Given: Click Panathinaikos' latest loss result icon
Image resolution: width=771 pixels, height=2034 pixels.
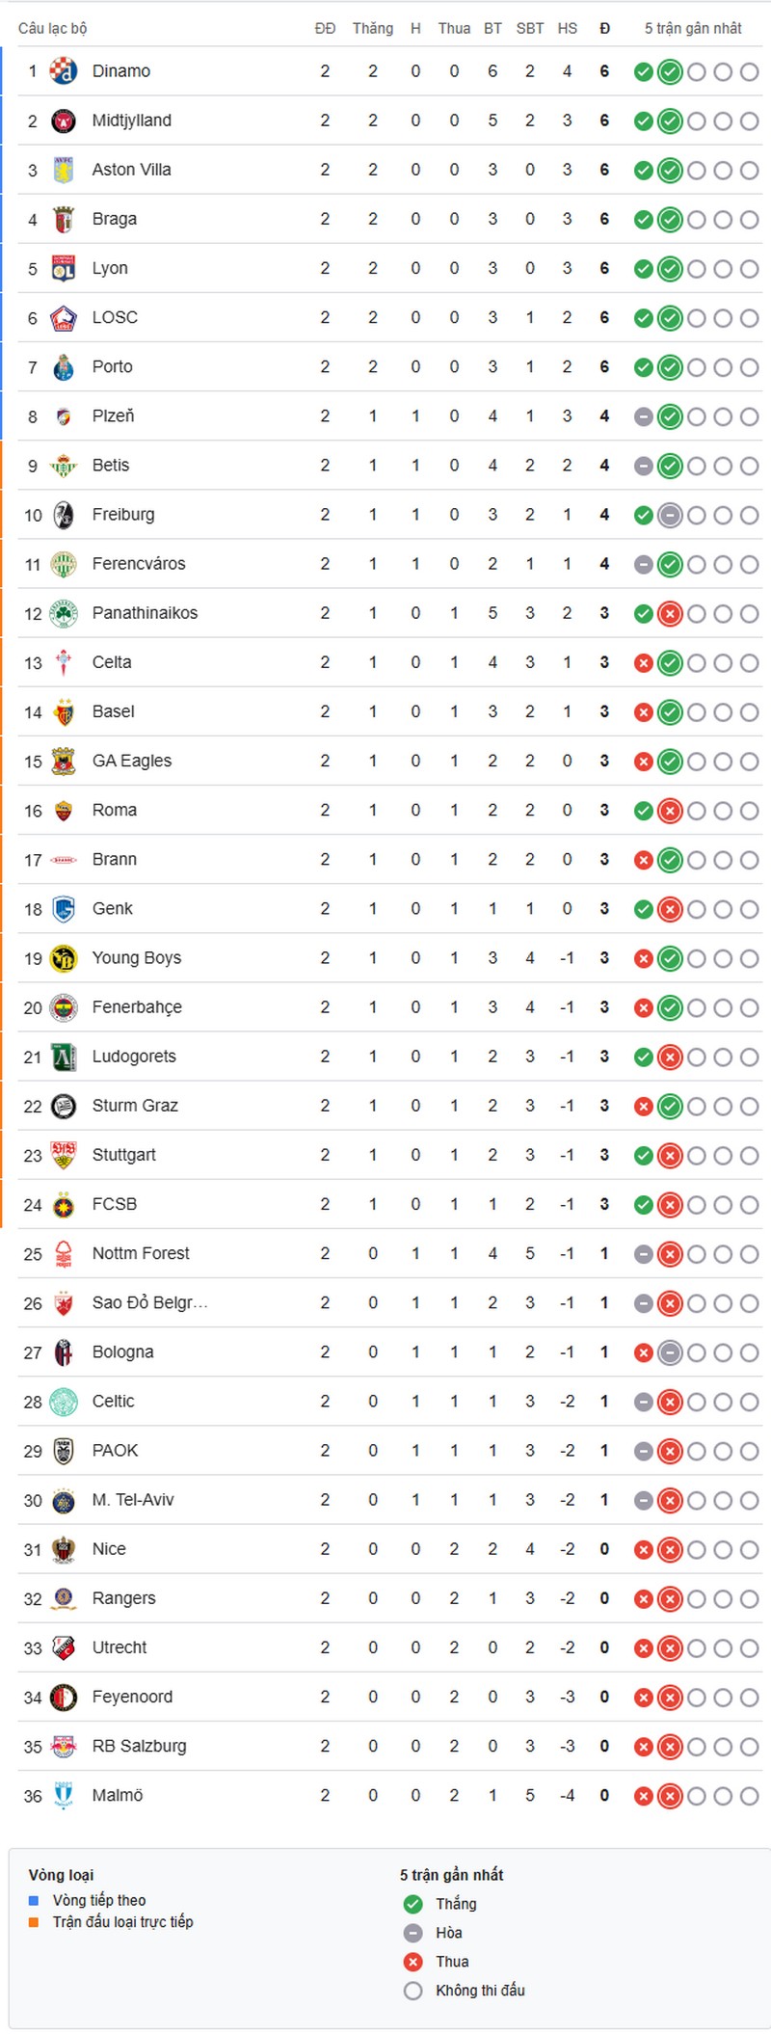Looking at the screenshot, I should (x=670, y=613).
